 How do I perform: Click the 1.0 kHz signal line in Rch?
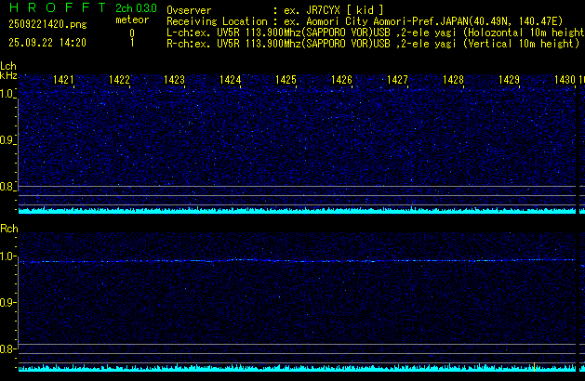[279, 260]
